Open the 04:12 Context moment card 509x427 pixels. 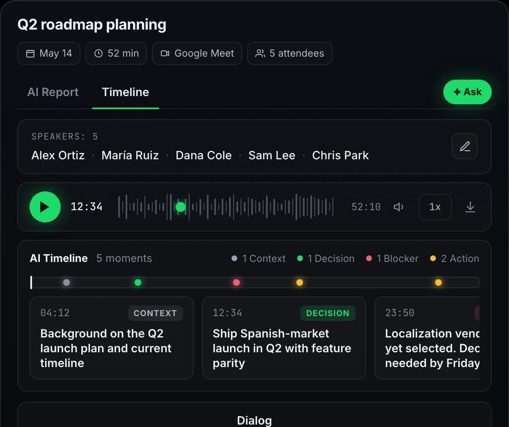pyautogui.click(x=112, y=338)
